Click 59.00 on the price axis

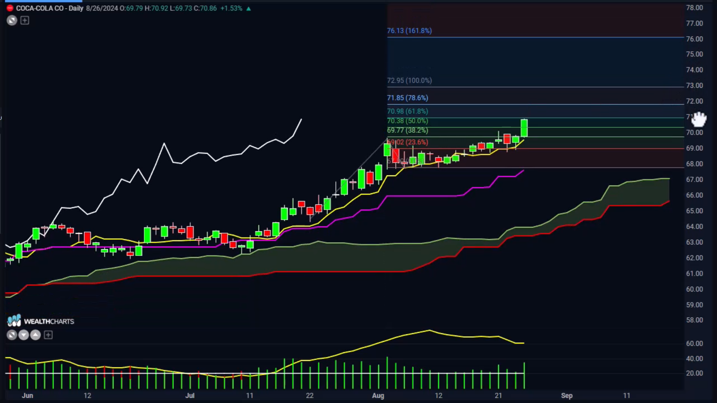(694, 305)
